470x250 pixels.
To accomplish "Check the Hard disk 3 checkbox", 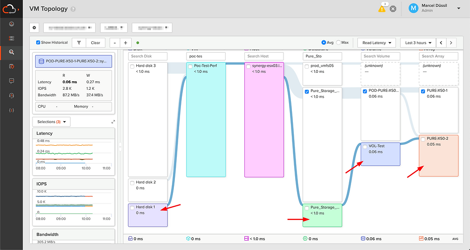I will pos(132,66).
